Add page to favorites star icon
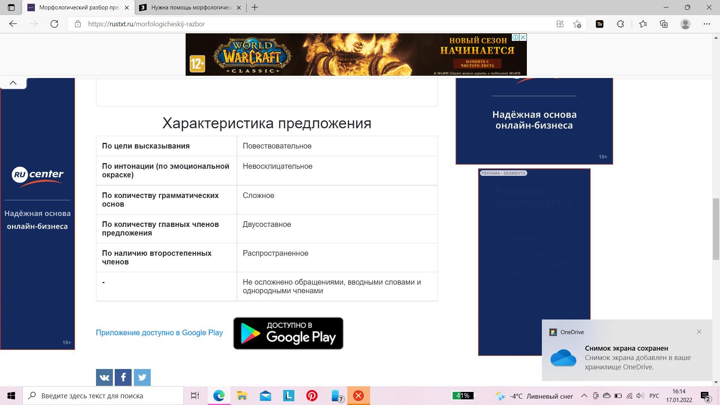 577,24
